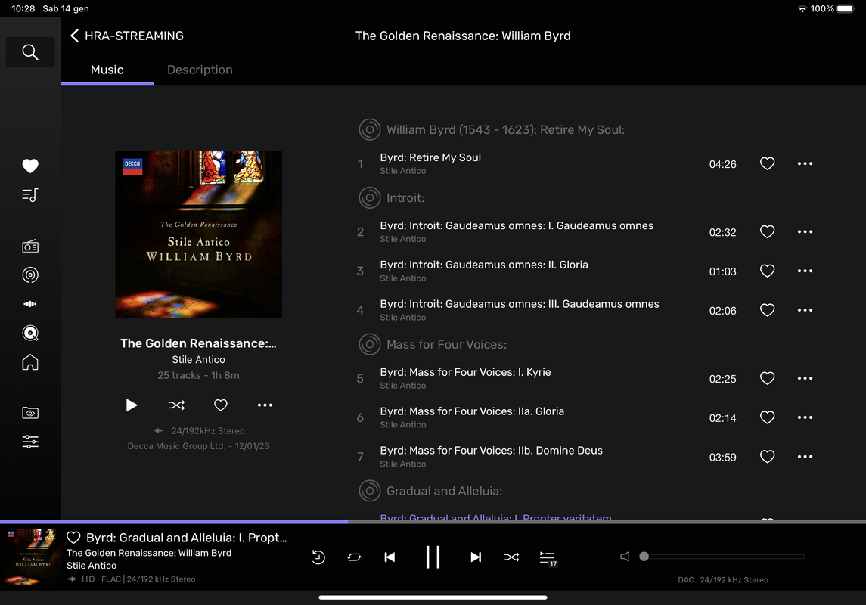Toggle shuffle in player bar

pos(511,557)
